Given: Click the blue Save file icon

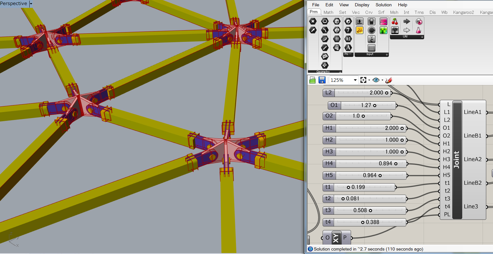Looking at the screenshot, I should [322, 80].
